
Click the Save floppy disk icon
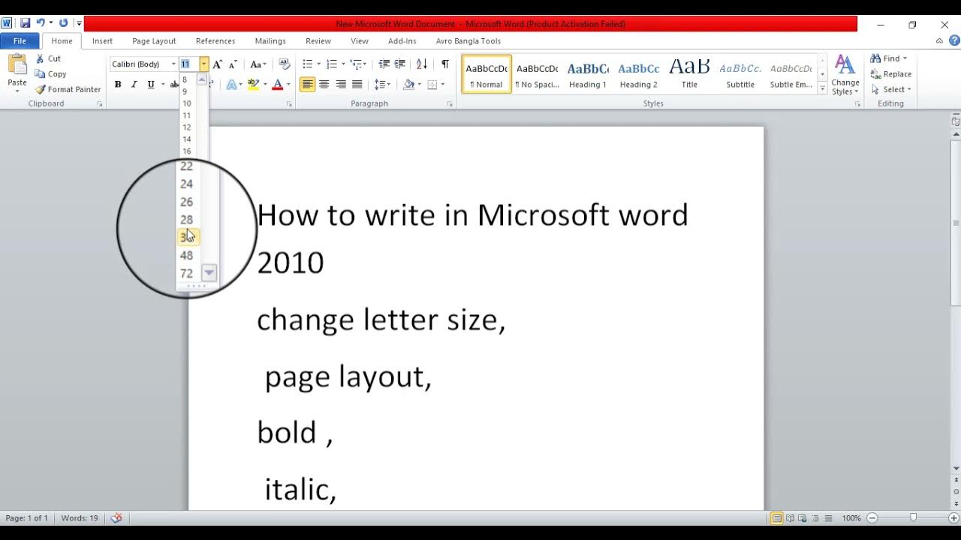tap(25, 23)
